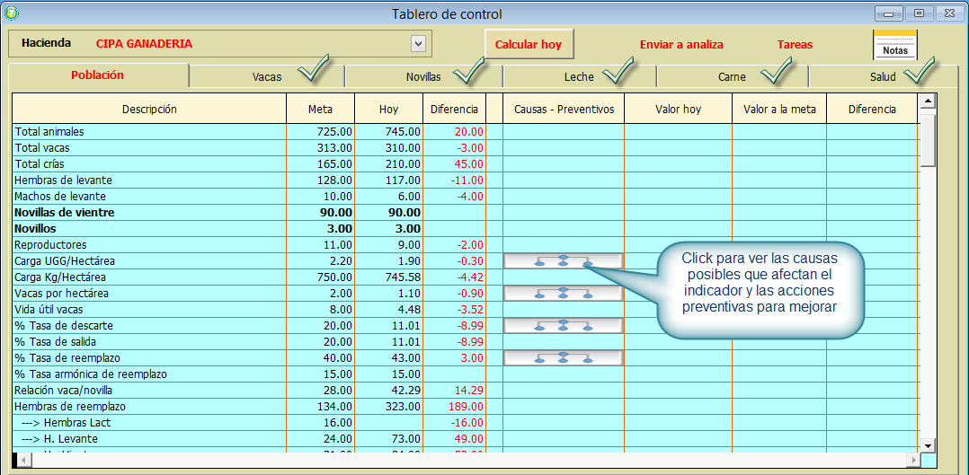View causes diagram for % Tasa de reemplazo
969x475 pixels.
pos(563,357)
